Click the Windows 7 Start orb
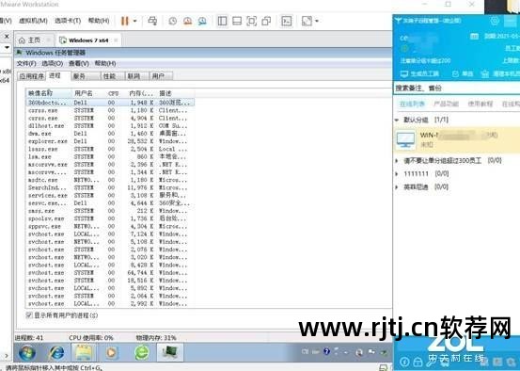The width and height of the screenshot is (520, 371). click(27, 353)
